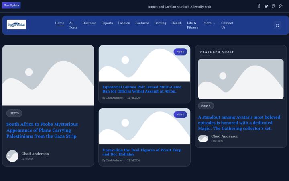Click NEWS badge on Equatorial Guinea card

(x=180, y=52)
